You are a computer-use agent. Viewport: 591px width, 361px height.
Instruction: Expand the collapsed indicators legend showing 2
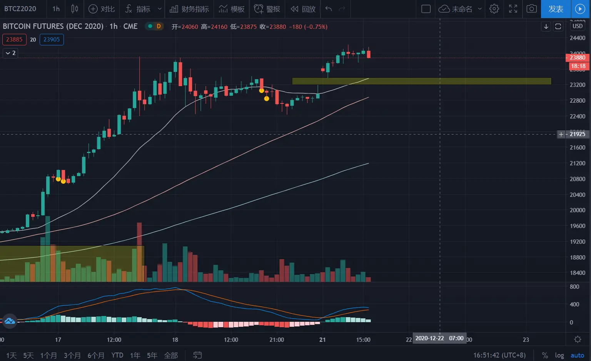10,53
